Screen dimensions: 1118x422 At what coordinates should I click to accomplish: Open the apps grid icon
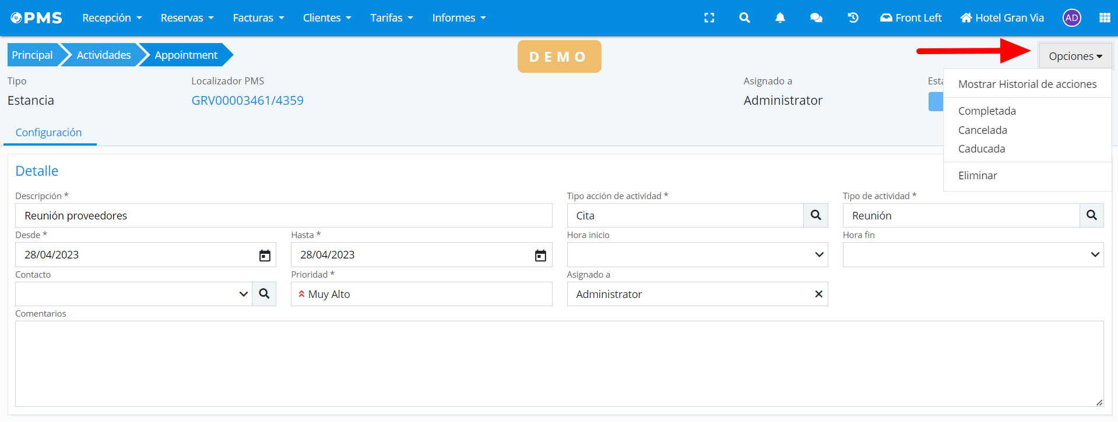(x=1104, y=18)
